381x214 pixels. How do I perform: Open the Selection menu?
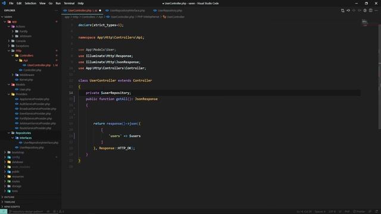point(30,4)
